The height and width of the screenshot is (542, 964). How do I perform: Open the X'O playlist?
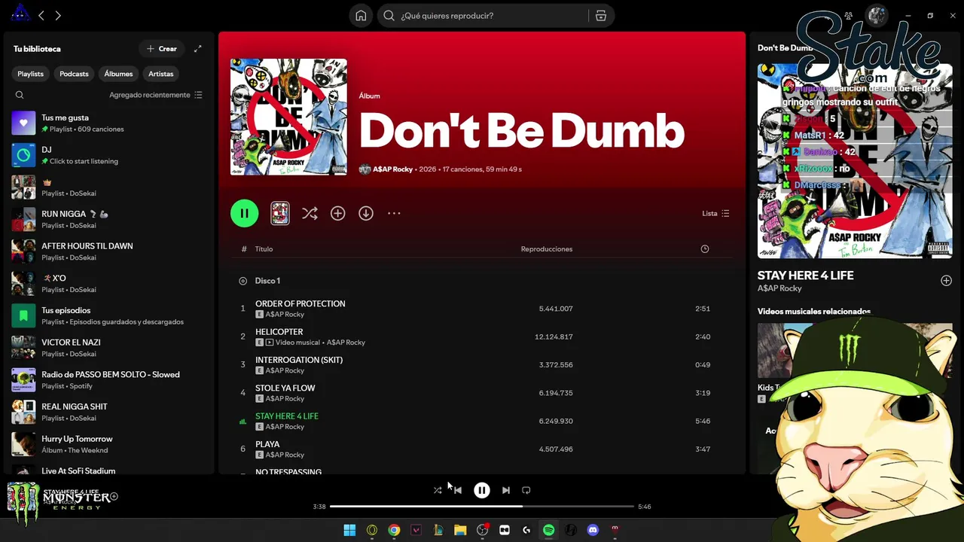coord(108,283)
